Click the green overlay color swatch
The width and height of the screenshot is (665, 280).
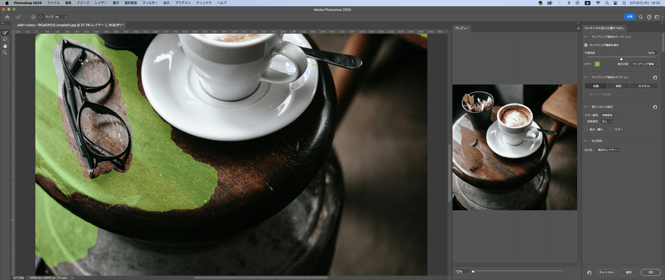tap(597, 64)
